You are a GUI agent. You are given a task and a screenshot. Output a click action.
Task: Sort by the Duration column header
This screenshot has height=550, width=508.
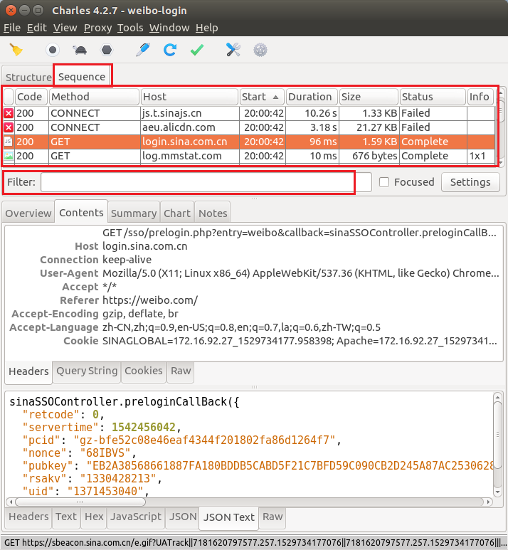(312, 97)
